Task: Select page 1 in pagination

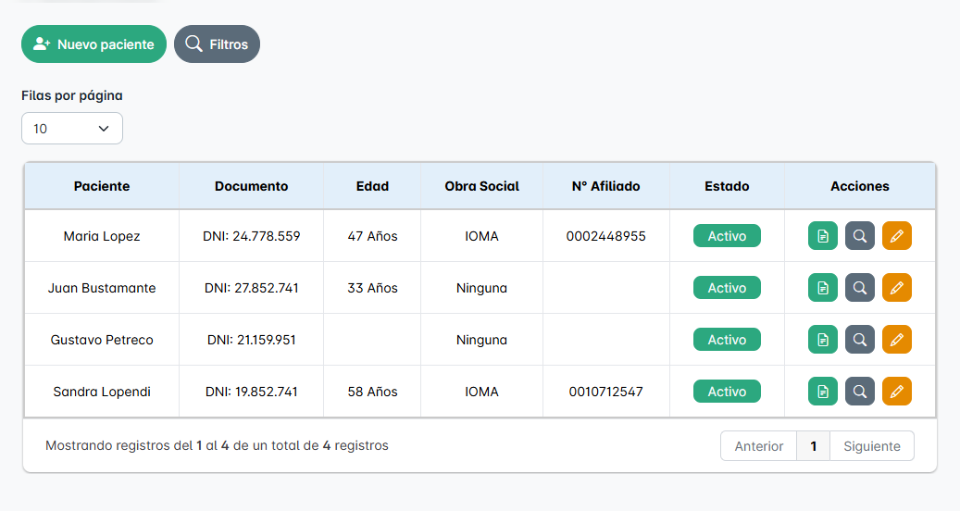Action: (x=813, y=446)
